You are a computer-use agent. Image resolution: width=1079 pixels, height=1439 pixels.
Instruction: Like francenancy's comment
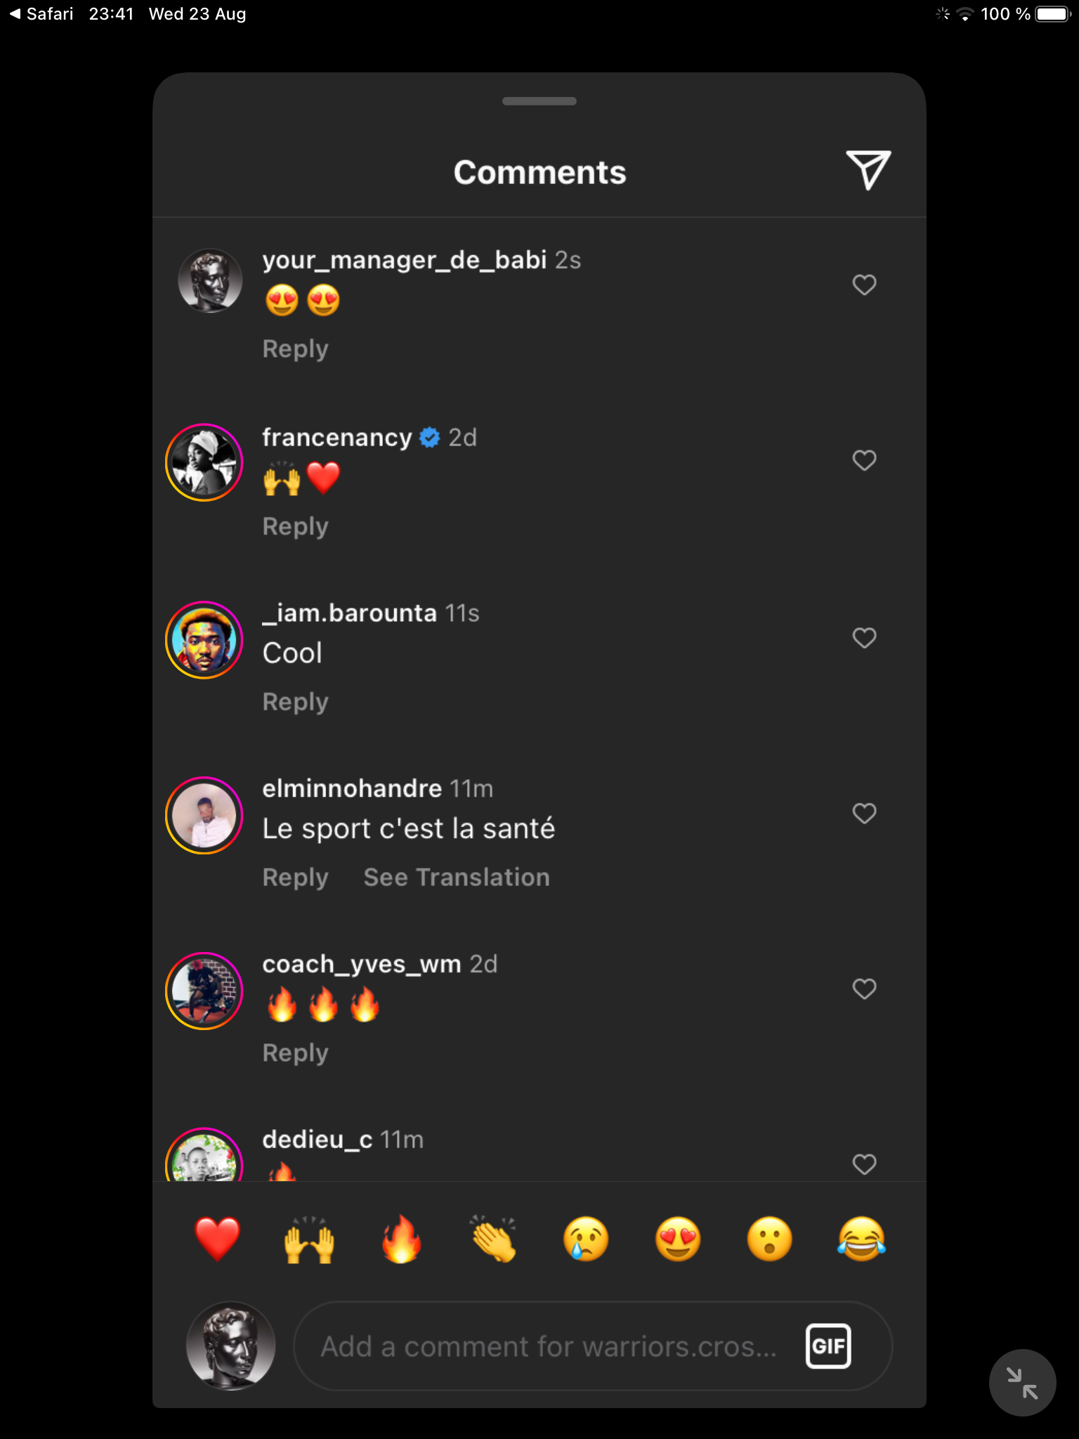pos(864,460)
